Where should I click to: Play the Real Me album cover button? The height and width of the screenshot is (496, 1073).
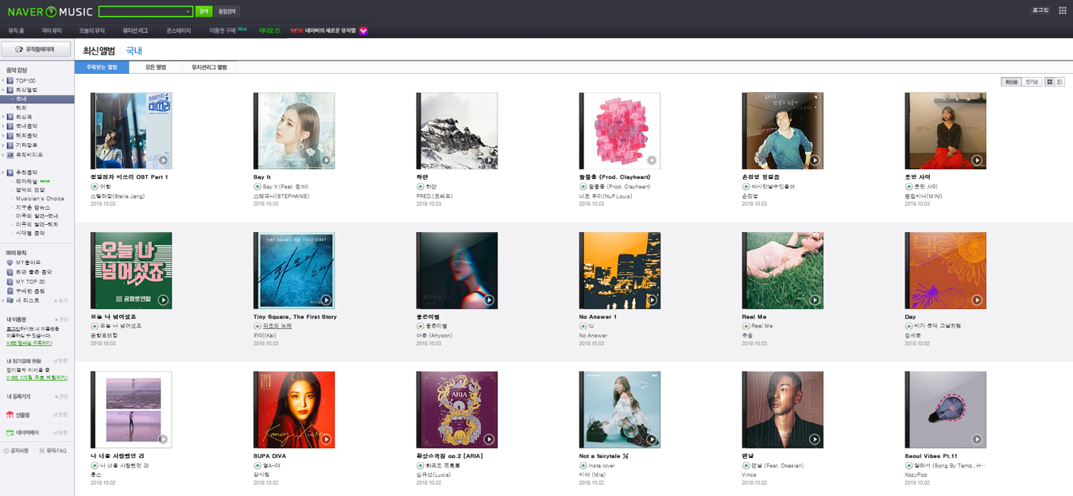point(815,300)
